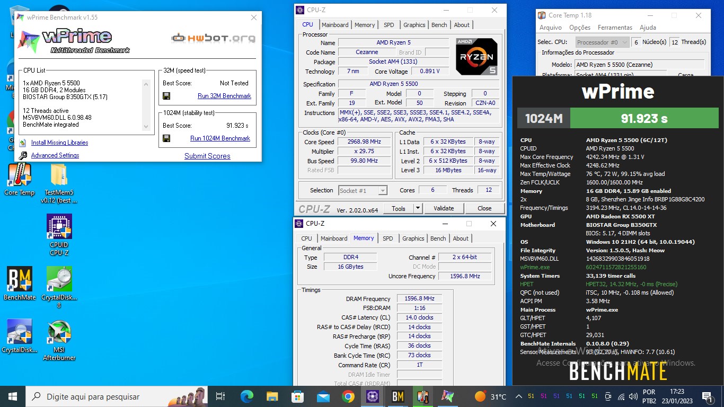Viewport: 724px width, 407px height.
Task: Switch to Bench tab in upper CPU-Z
Action: pos(439,25)
